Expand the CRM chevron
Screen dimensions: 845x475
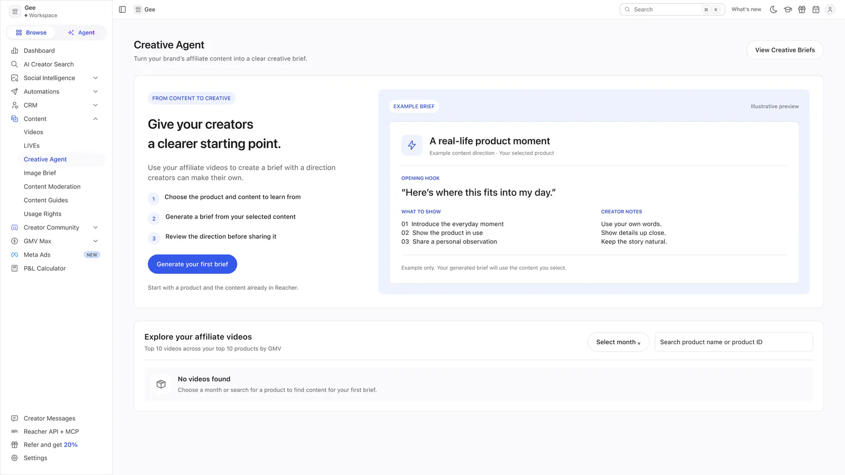(96, 106)
